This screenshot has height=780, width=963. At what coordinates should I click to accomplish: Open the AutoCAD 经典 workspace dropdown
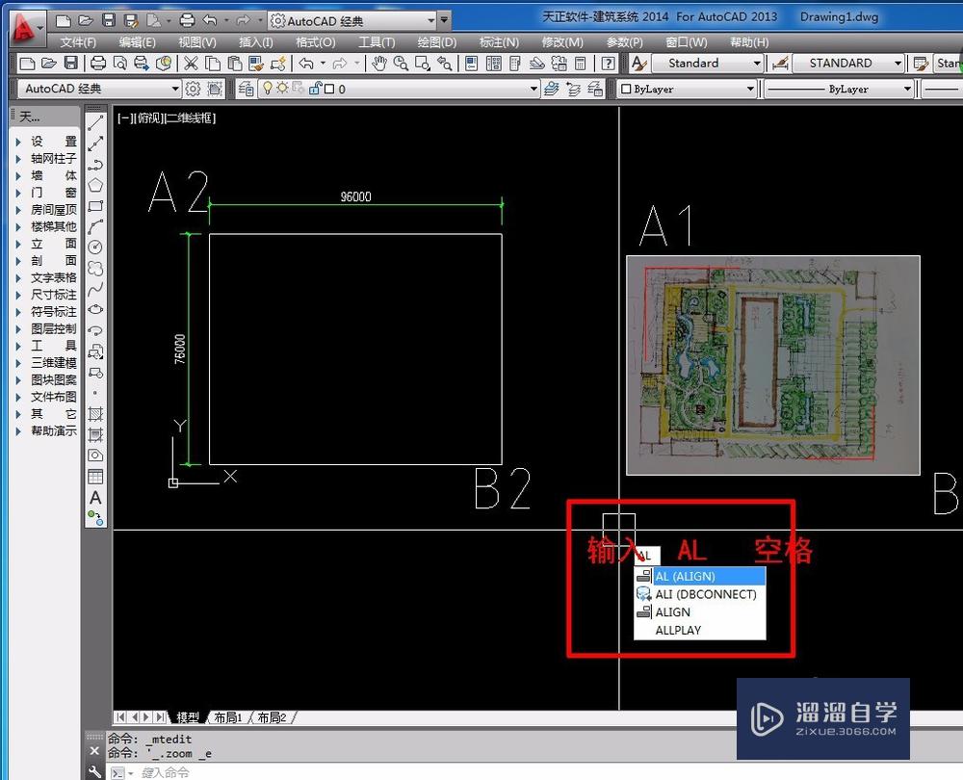click(99, 89)
